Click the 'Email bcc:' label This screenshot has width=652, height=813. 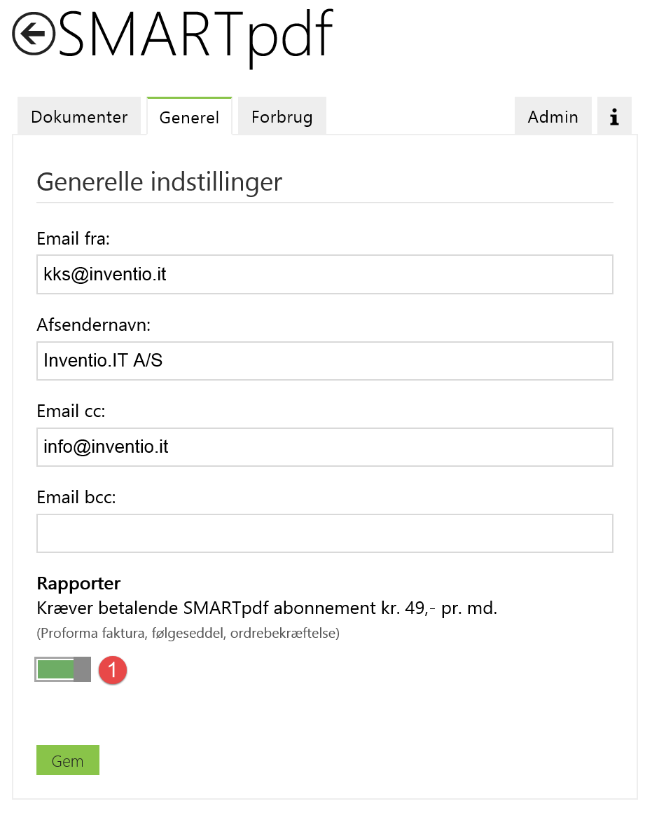pos(76,497)
